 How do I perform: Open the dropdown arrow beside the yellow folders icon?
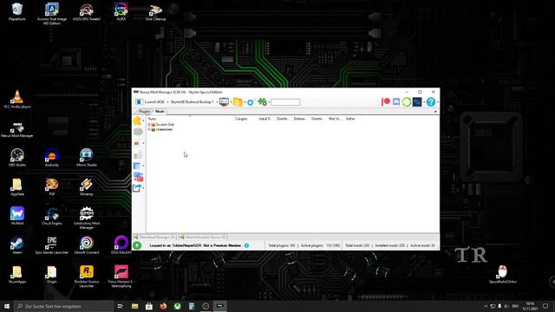click(245, 102)
